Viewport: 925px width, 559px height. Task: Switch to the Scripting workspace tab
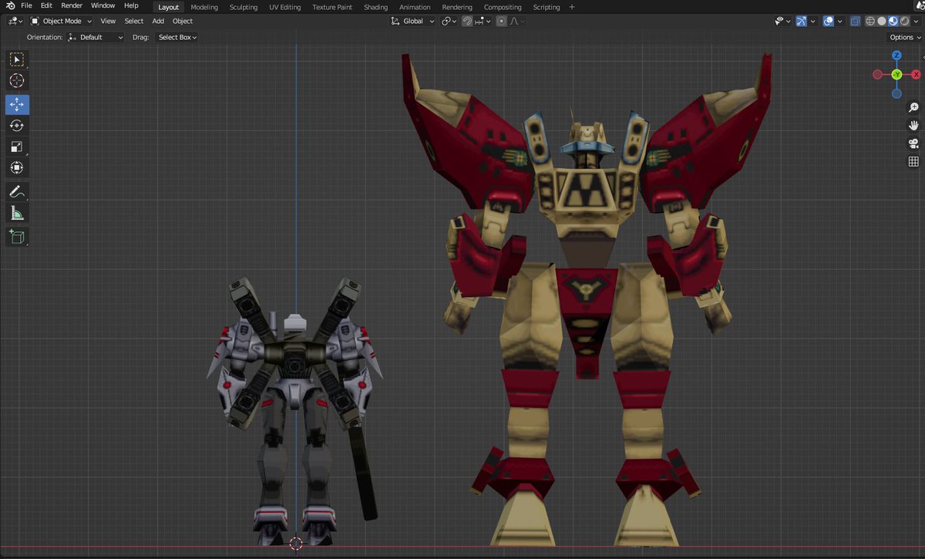[x=547, y=7]
